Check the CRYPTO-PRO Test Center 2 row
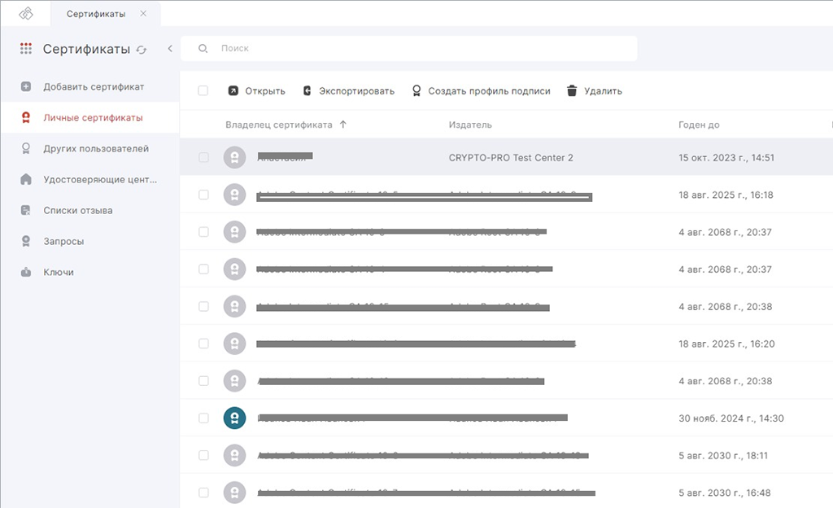Screen dimensions: 833x508 click(203, 157)
